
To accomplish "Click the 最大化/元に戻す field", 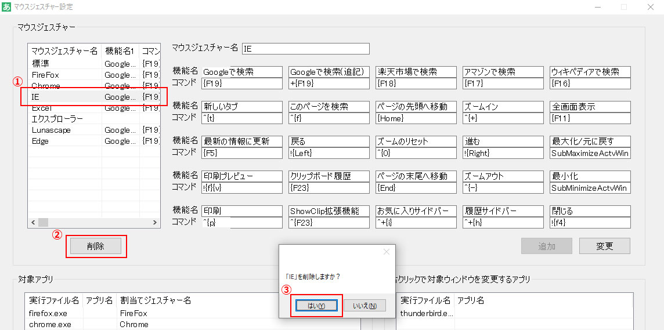I will 590,142.
